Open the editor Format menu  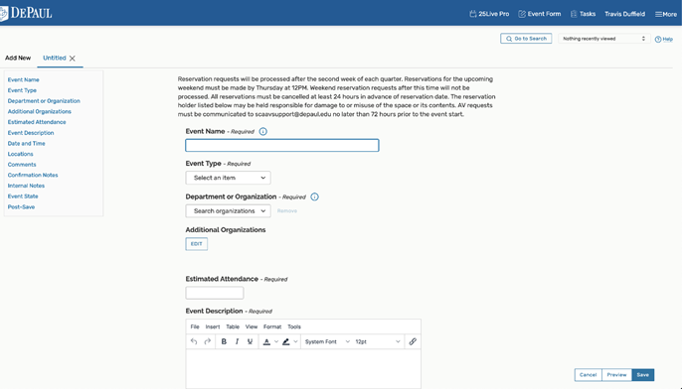(x=272, y=326)
